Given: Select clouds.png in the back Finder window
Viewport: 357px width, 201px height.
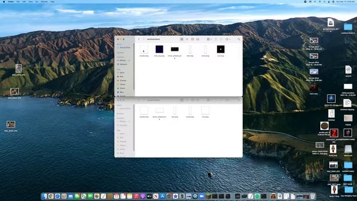Looking at the screenshot, I should [x=144, y=112].
